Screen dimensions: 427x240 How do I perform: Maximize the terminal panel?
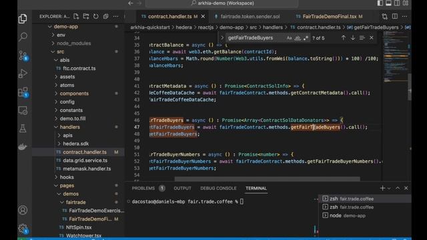[398, 188]
